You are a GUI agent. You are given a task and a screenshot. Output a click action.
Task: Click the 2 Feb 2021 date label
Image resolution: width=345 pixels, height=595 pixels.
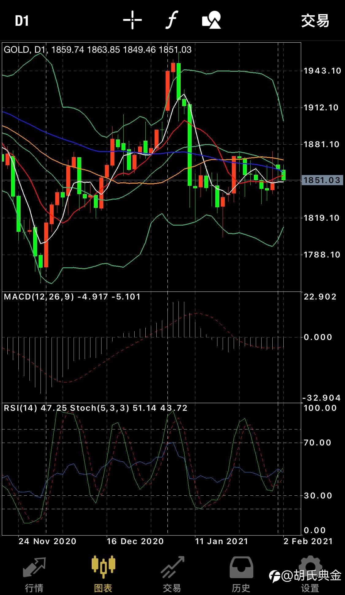(x=308, y=541)
